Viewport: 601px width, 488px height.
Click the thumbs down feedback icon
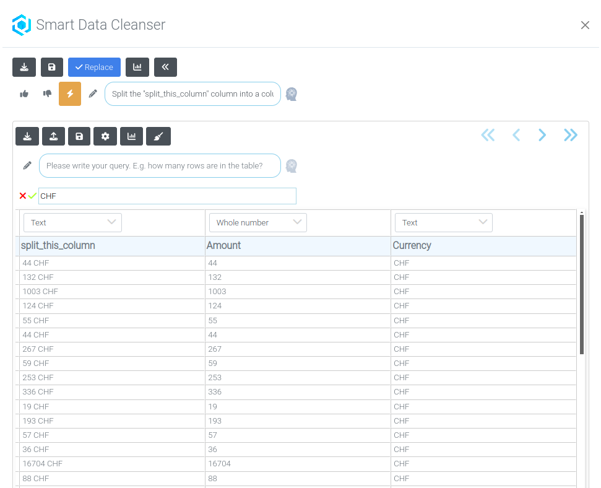(x=47, y=94)
